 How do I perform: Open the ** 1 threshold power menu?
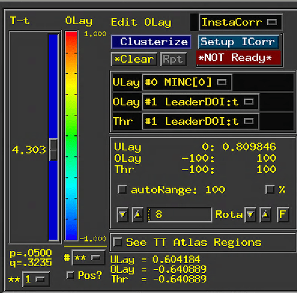pyautogui.click(x=36, y=279)
